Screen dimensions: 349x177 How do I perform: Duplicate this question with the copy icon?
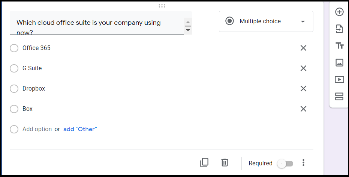[204, 162]
